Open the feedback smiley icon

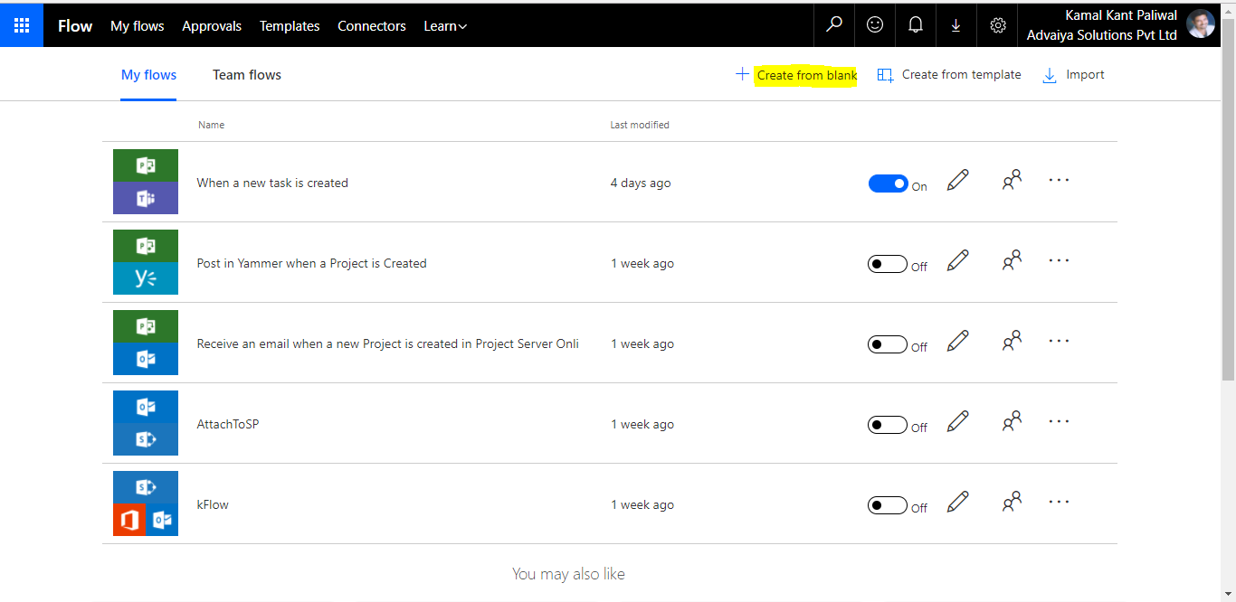pyautogui.click(x=875, y=25)
